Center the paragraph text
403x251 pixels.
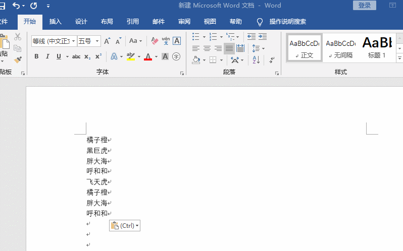coord(207,48)
